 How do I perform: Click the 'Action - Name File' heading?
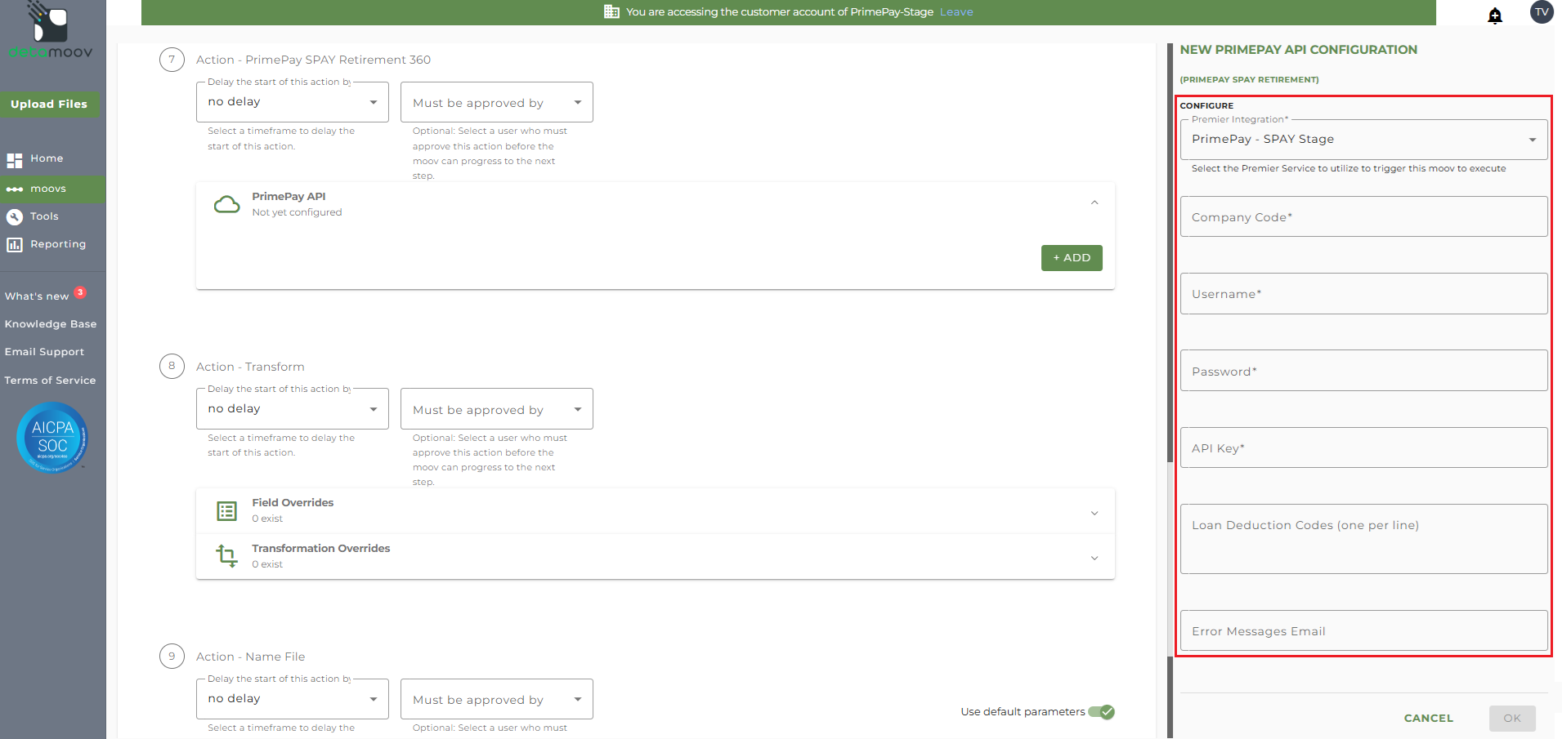pyautogui.click(x=250, y=657)
